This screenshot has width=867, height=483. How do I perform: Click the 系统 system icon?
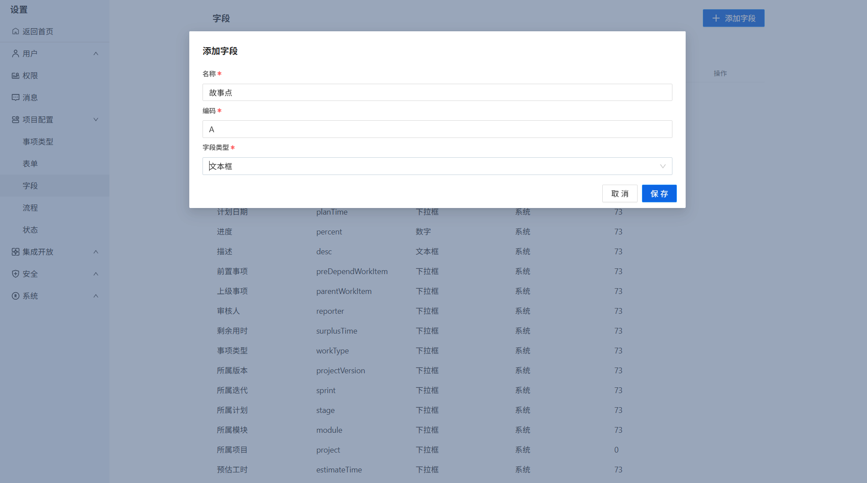[15, 296]
